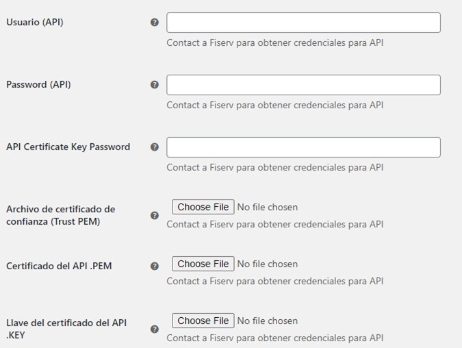Click help icon beside Password (API)
This screenshot has height=348, width=462.
(x=155, y=85)
